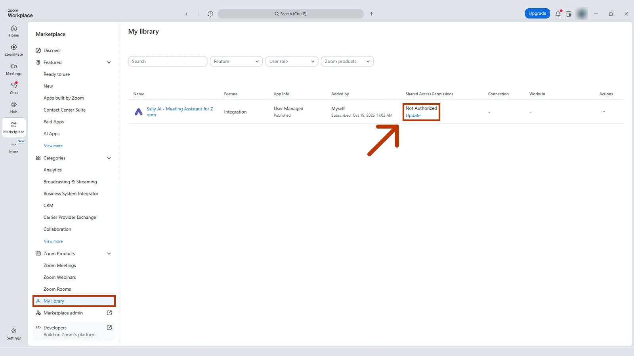Click View more under Categories
This screenshot has width=634, height=356.
click(53, 241)
